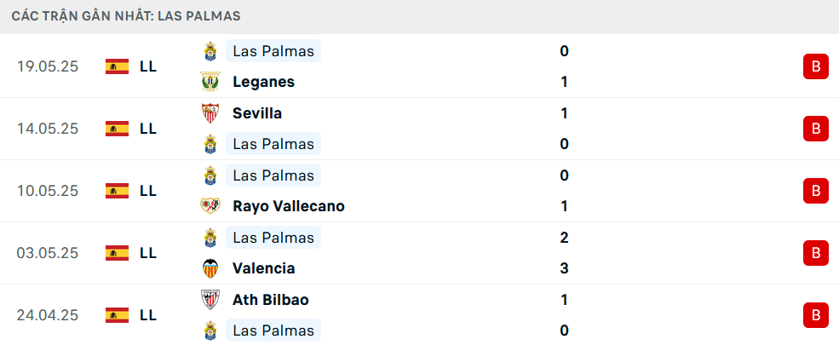Open the Sevilla team link
The width and height of the screenshot is (839, 345).
pyautogui.click(x=257, y=113)
